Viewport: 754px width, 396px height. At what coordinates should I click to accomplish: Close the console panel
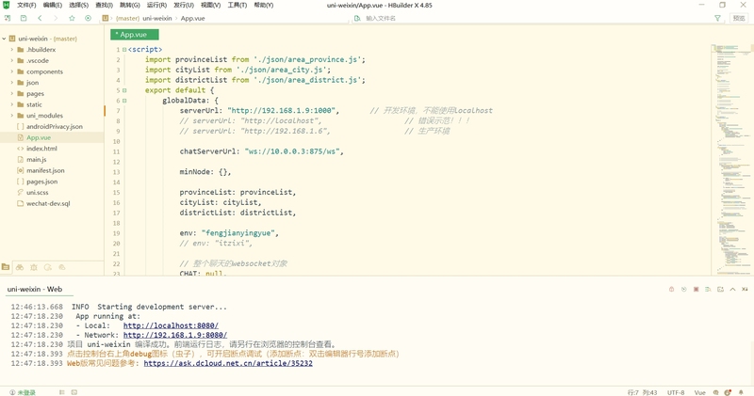(x=745, y=289)
